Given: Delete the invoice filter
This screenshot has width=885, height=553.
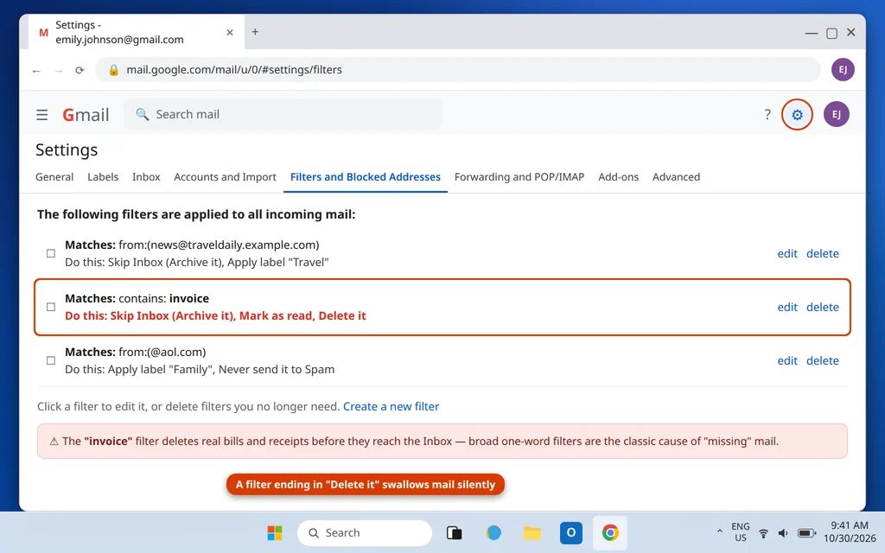Looking at the screenshot, I should pos(823,308).
